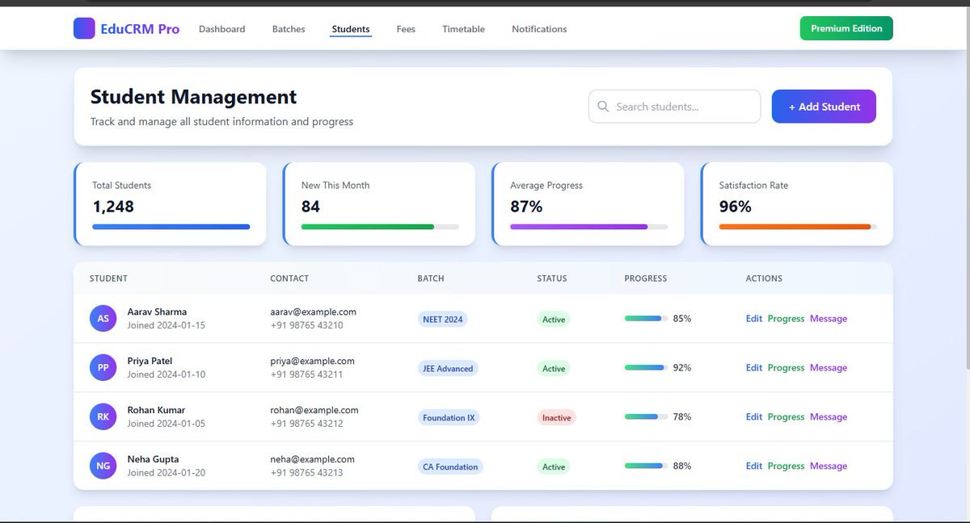
Task: Open the Fees section
Action: 405,29
